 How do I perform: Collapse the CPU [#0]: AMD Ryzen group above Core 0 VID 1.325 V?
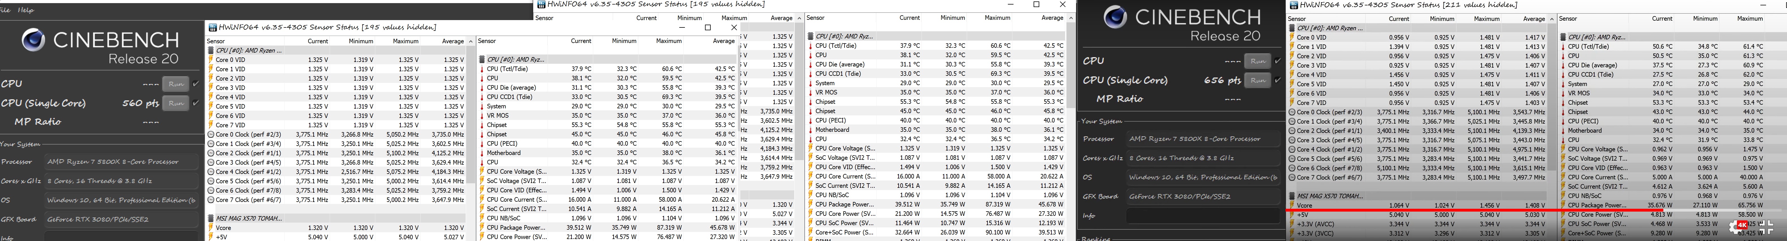point(211,51)
